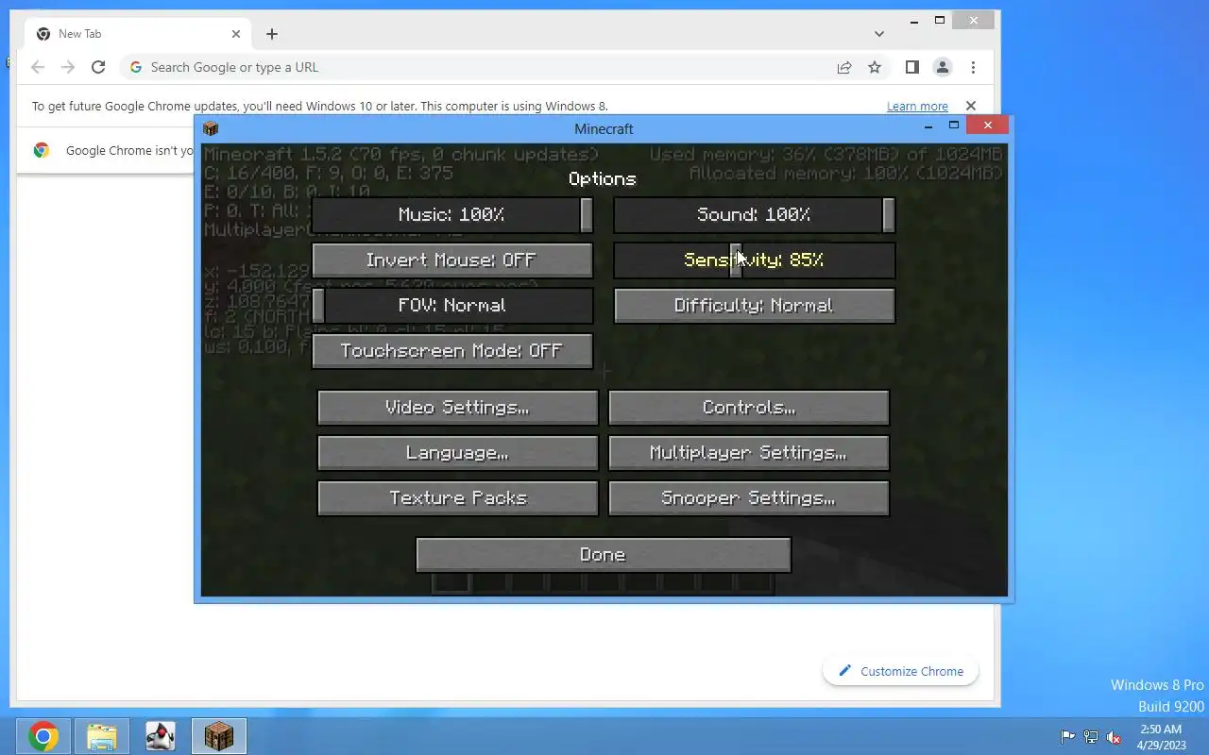Viewport: 1209px width, 755px height.
Task: Click the FOV slider
Action: click(451, 305)
